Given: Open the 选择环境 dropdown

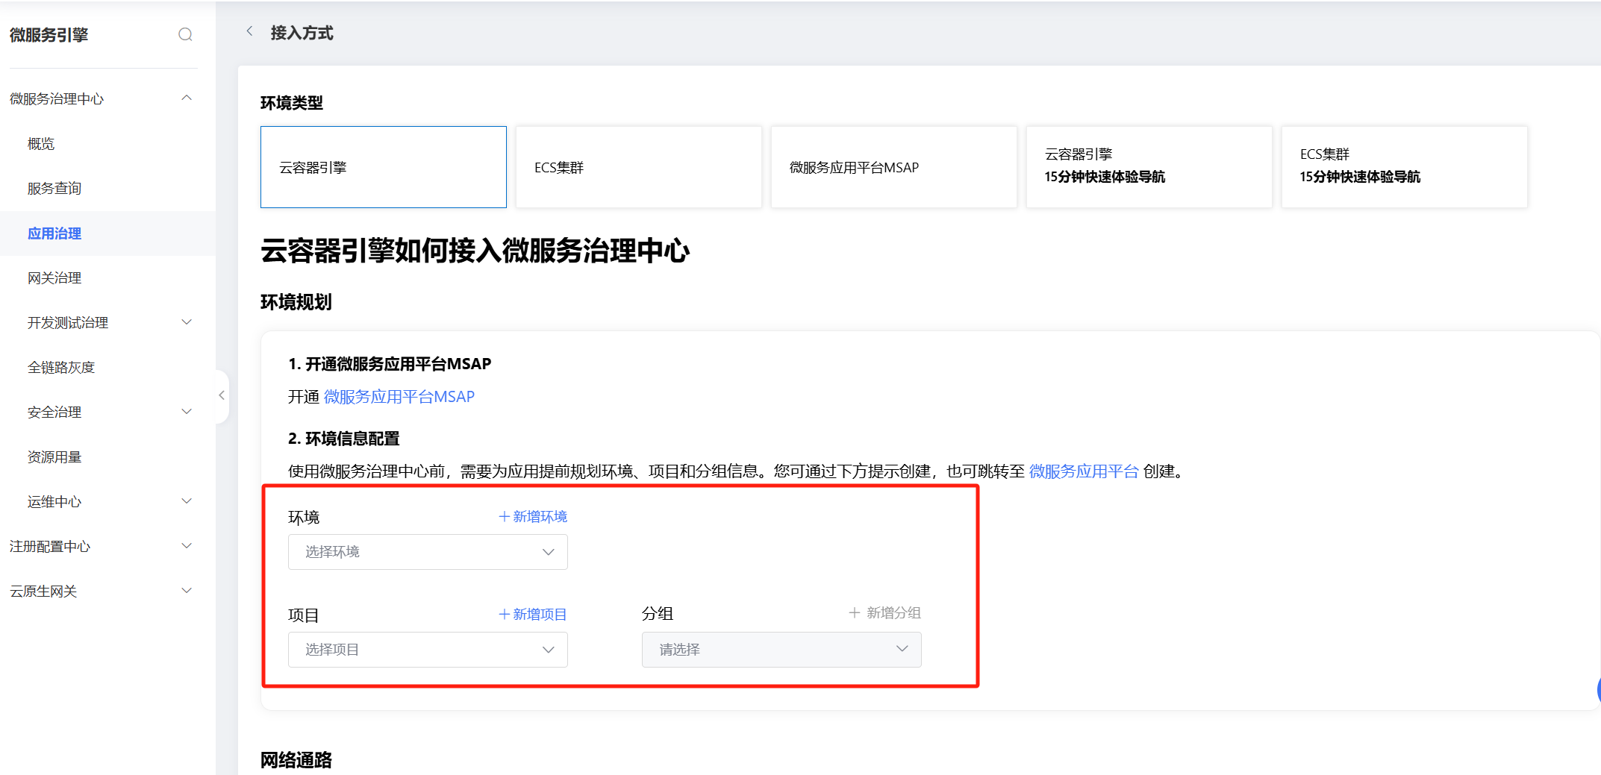Looking at the screenshot, I should pos(428,552).
